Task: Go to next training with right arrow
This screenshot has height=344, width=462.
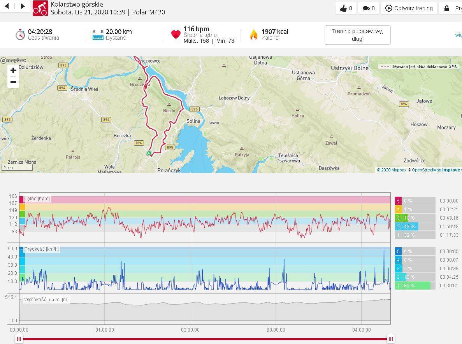Action: (x=23, y=6)
